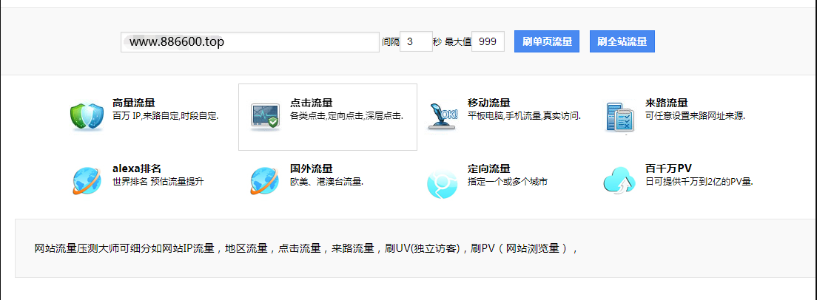The image size is (817, 300).
Task: Click the 刷单页流量 button
Action: [x=547, y=41]
